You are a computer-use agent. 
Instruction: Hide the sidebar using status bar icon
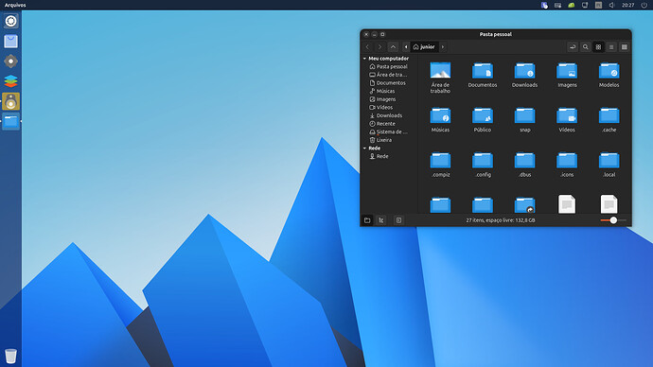point(398,220)
